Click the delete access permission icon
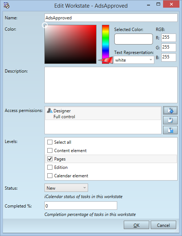 pyautogui.click(x=170, y=130)
